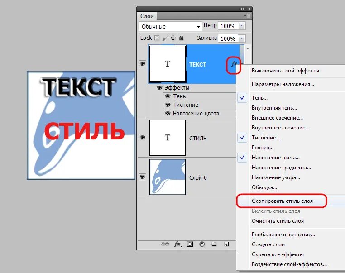
Task: Select Скопировать стиль слоя menu item
Action: [282, 201]
